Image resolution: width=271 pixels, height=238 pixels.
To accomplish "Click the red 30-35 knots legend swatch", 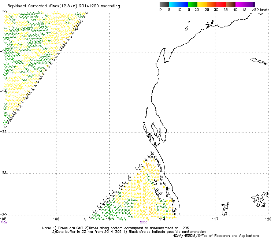I will pyautogui.click(x=221, y=4).
